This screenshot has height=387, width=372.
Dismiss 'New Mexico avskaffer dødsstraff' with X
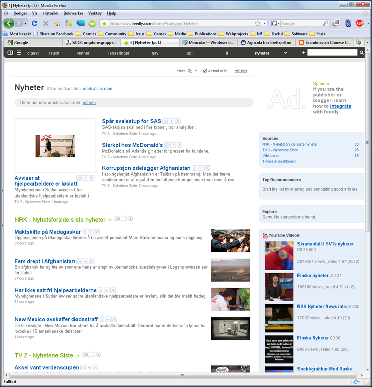click(x=114, y=319)
